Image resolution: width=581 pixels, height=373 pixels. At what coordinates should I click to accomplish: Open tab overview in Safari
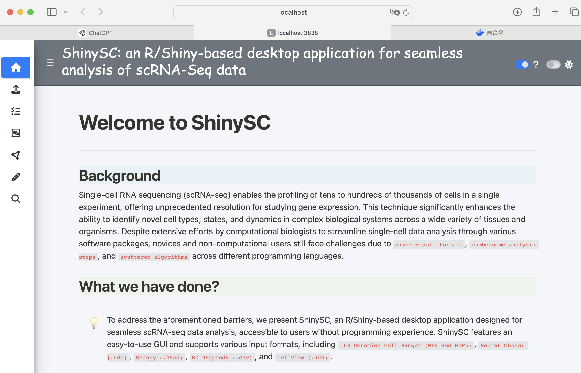(574, 12)
